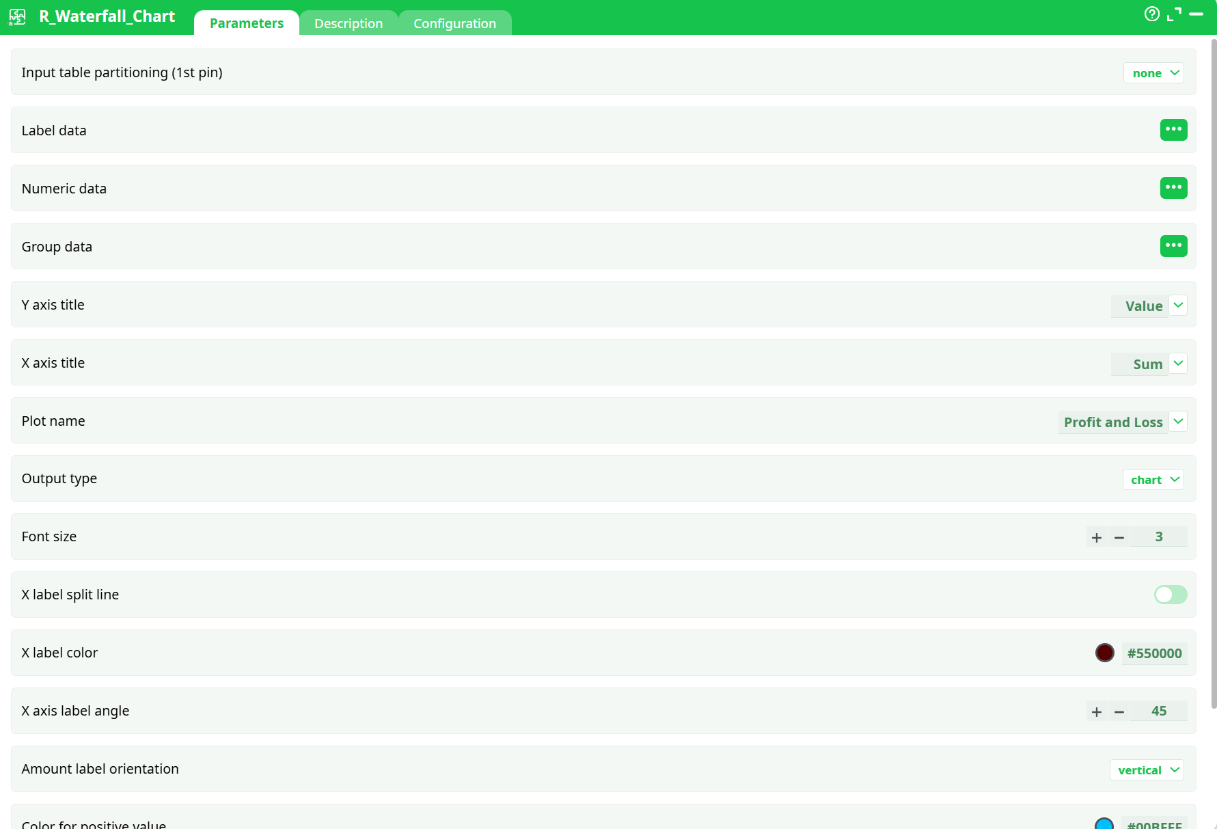Open the Output type chart dropdown
This screenshot has width=1217, height=829.
click(1153, 480)
